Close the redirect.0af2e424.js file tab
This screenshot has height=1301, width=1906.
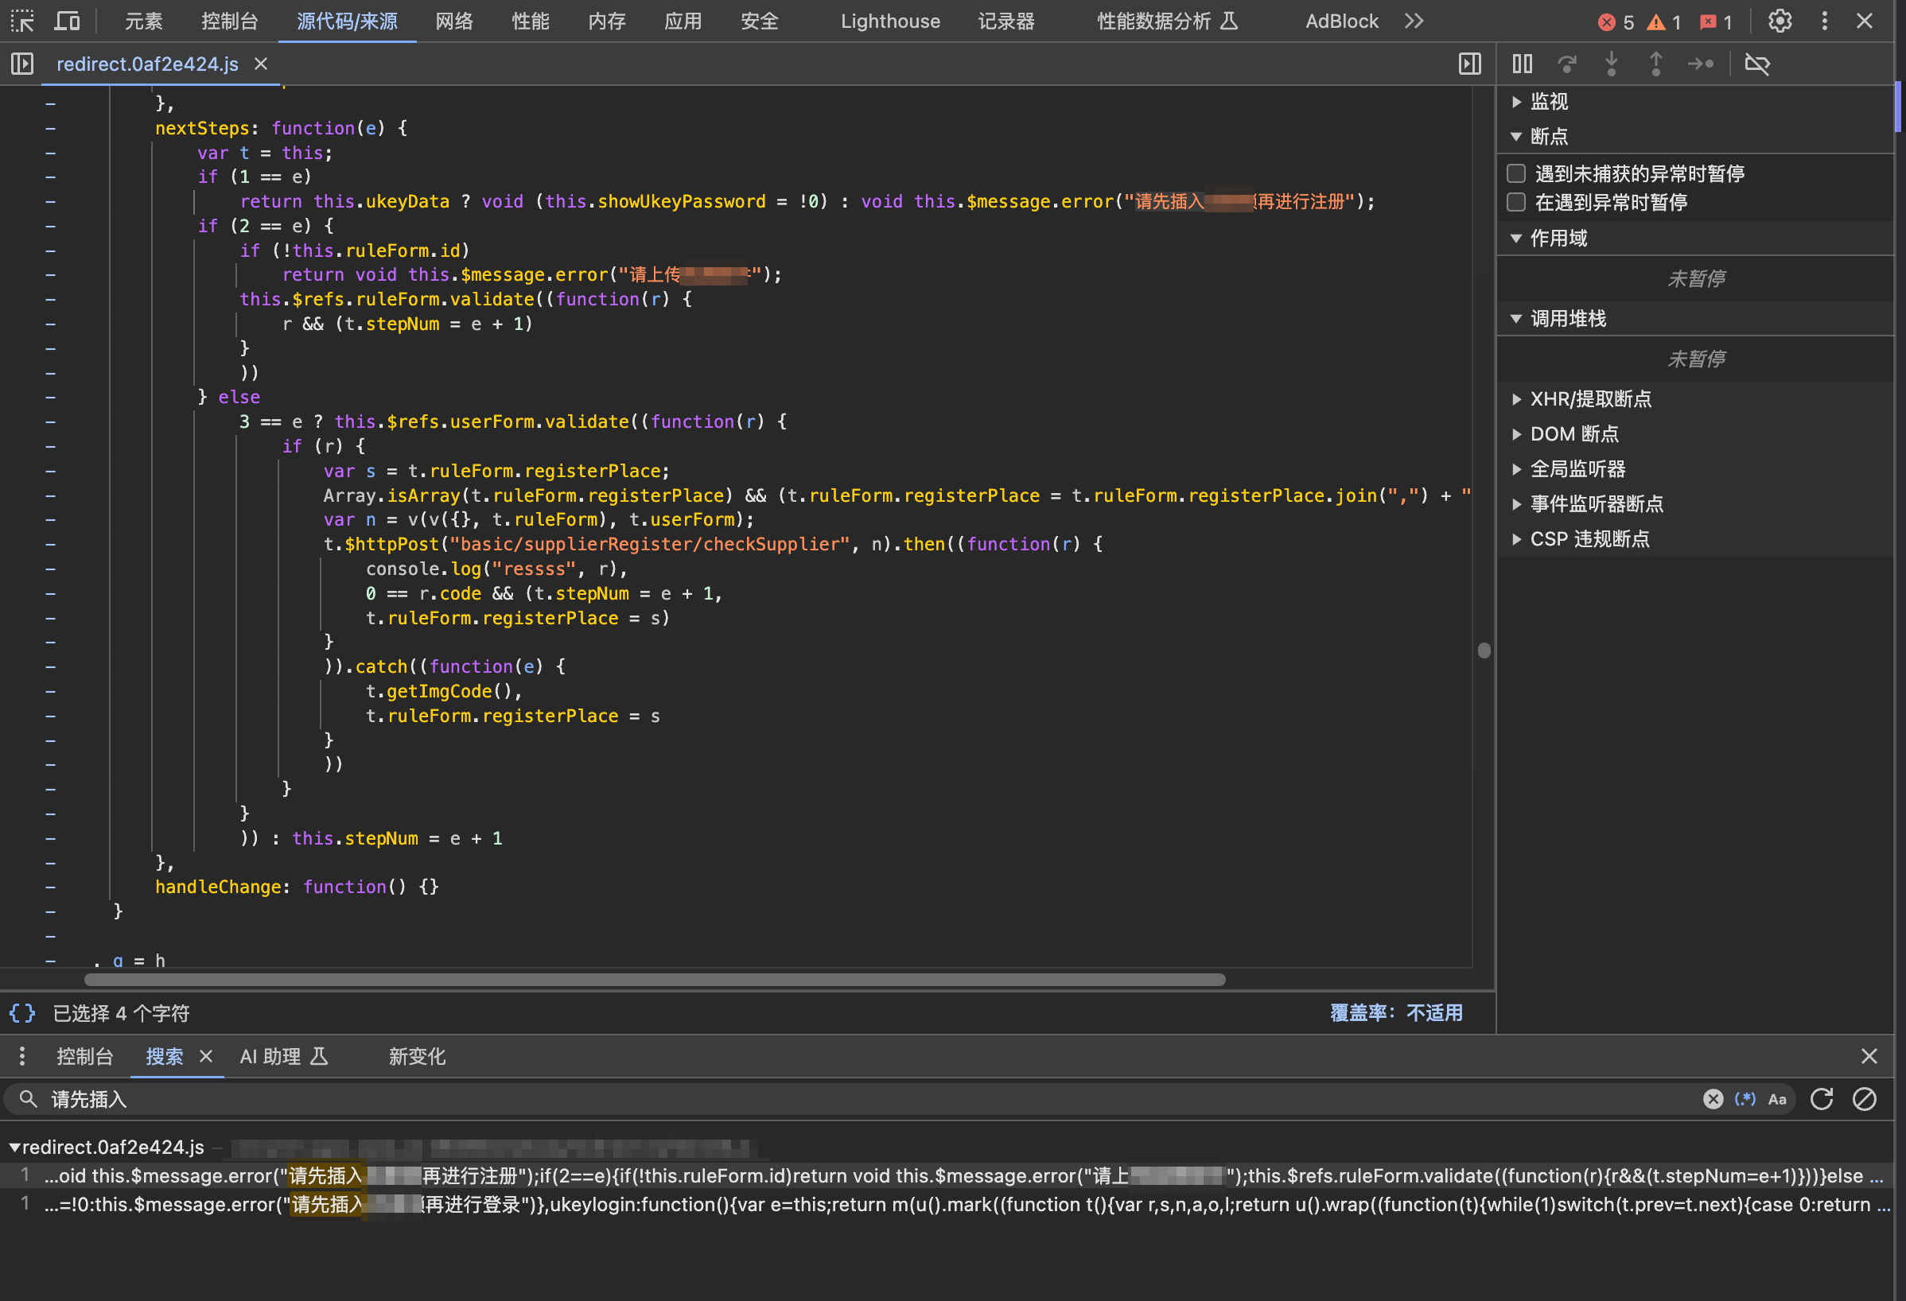[x=261, y=64]
